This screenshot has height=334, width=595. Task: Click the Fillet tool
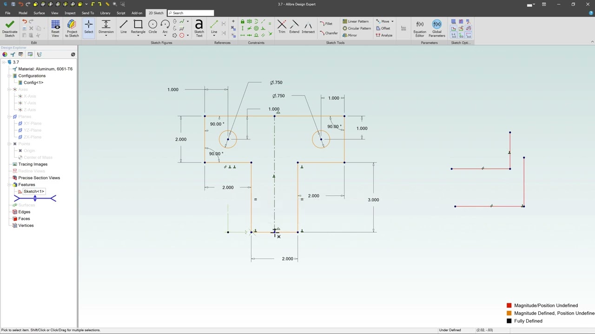pyautogui.click(x=326, y=24)
